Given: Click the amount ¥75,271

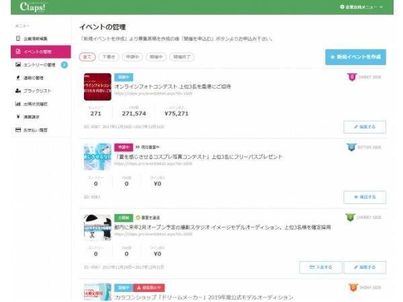Looking at the screenshot, I should tap(176, 113).
